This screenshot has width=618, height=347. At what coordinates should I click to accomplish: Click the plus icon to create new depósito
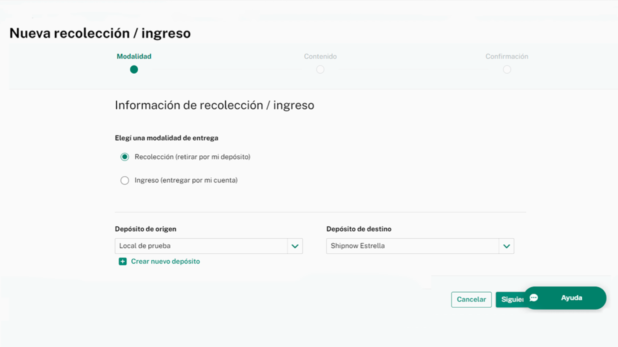tap(122, 261)
